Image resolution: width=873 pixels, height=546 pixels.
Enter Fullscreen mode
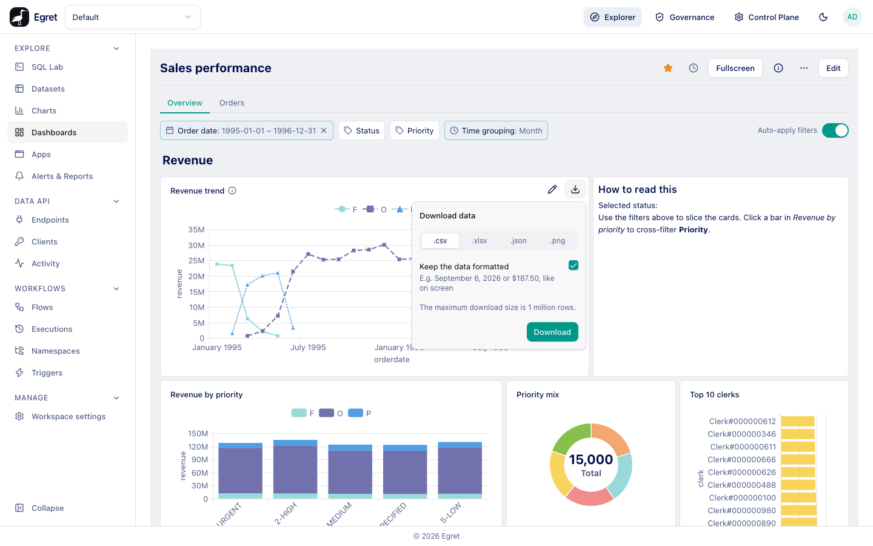click(x=735, y=68)
